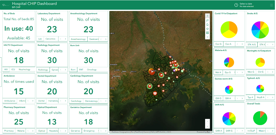Collapse map toolbar with double left chevron

pos(207,37)
